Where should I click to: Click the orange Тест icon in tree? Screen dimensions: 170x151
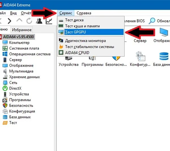(x=5, y=123)
